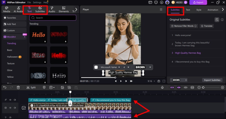
Task: Click the find and replace subtitles icon
Action: click(217, 20)
